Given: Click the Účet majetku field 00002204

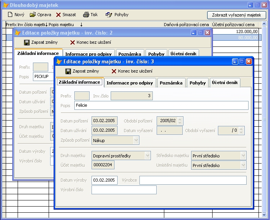Looking at the screenshot, I should [x=103, y=165].
